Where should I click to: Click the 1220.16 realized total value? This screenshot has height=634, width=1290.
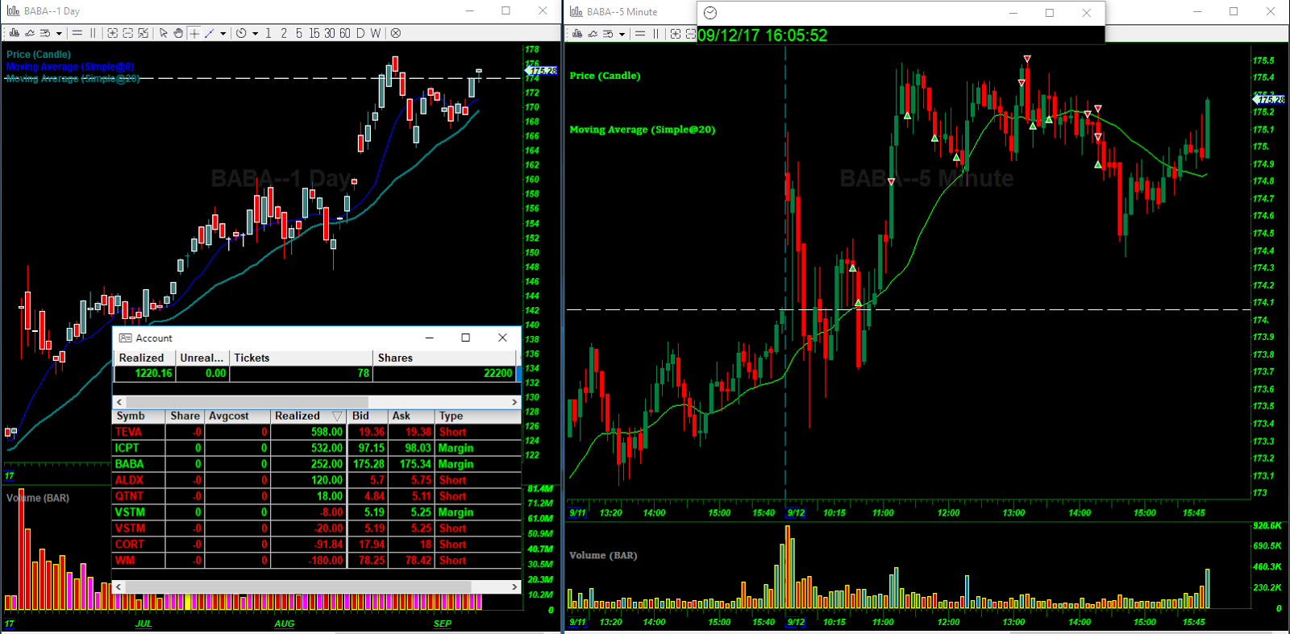tap(153, 374)
